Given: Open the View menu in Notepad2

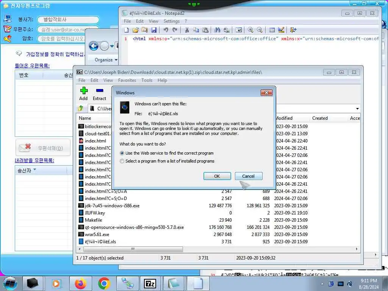Looking at the screenshot, I should [x=153, y=21].
